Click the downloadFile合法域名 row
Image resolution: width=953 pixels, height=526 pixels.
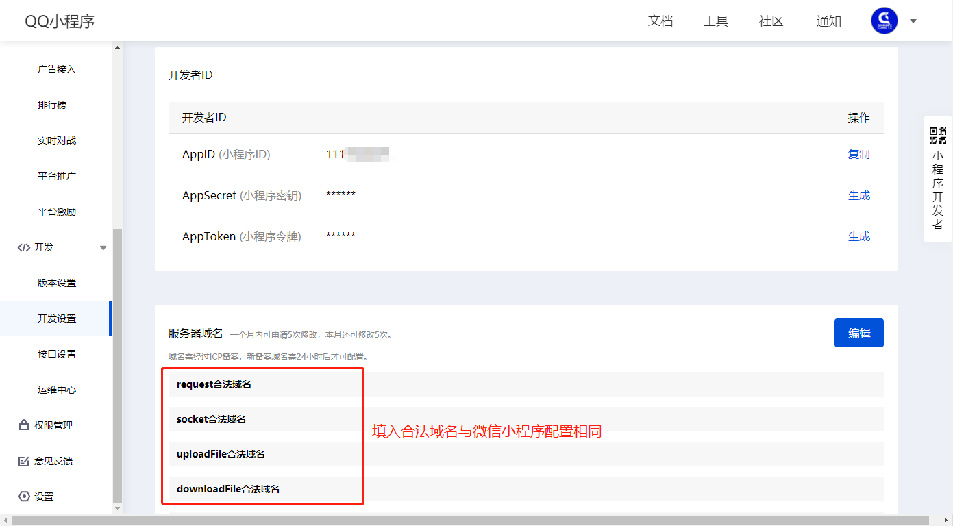[x=526, y=489]
